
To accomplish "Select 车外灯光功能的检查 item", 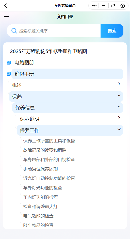I will pyautogui.click(x=43, y=188).
